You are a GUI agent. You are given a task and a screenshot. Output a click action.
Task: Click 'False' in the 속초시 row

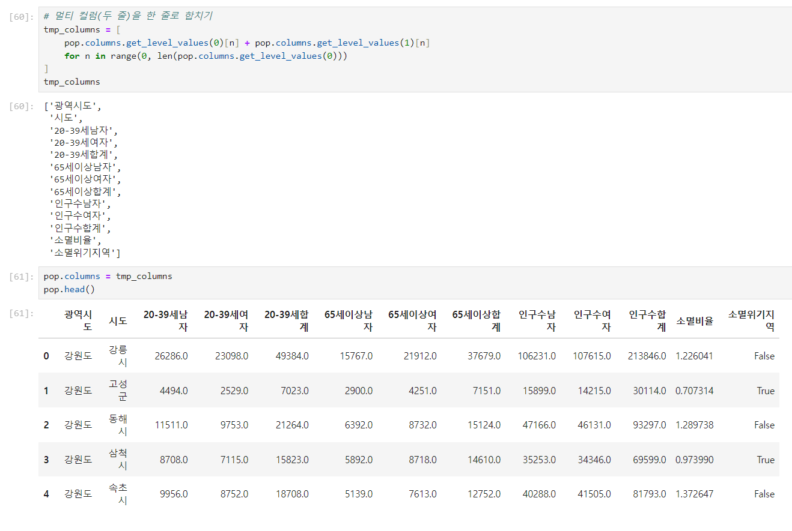click(764, 494)
